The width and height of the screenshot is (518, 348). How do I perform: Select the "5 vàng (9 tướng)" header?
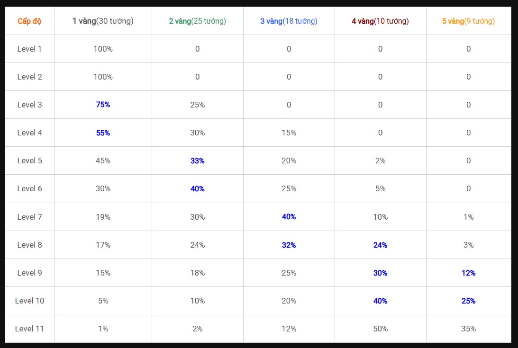tap(468, 21)
